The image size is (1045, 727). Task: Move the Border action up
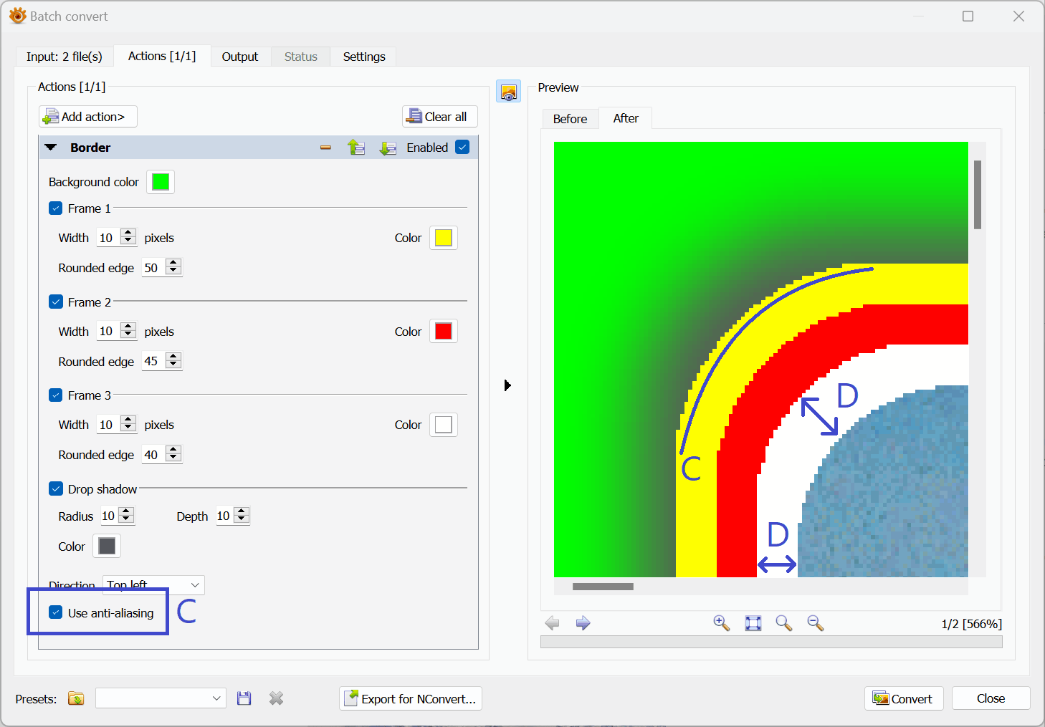pyautogui.click(x=356, y=148)
